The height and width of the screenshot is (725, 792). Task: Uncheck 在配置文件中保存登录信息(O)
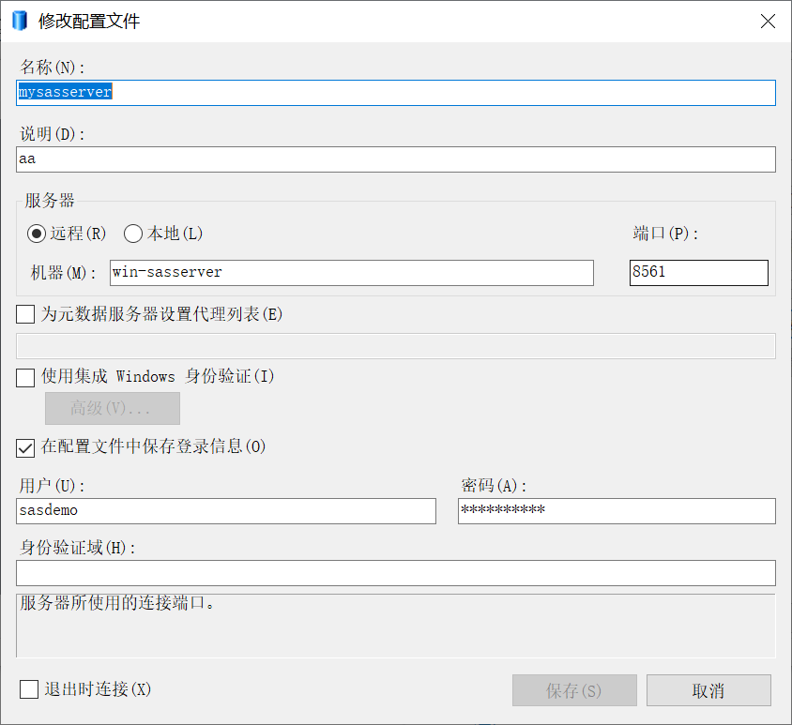pyautogui.click(x=25, y=447)
